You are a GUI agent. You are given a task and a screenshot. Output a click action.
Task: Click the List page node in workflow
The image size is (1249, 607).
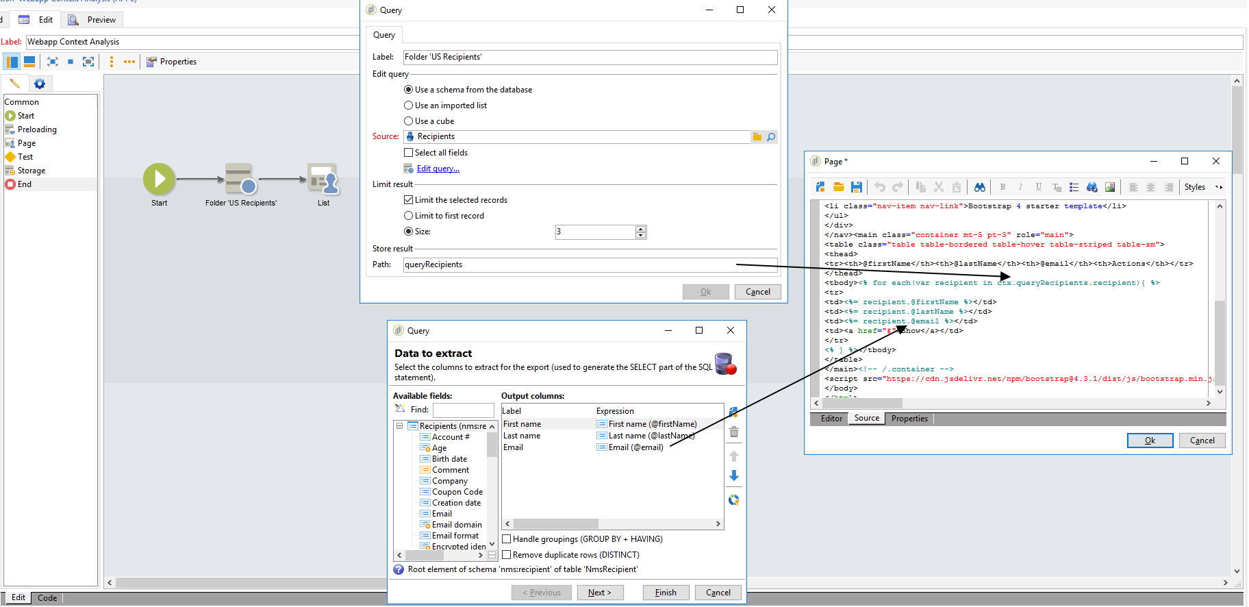coord(323,181)
